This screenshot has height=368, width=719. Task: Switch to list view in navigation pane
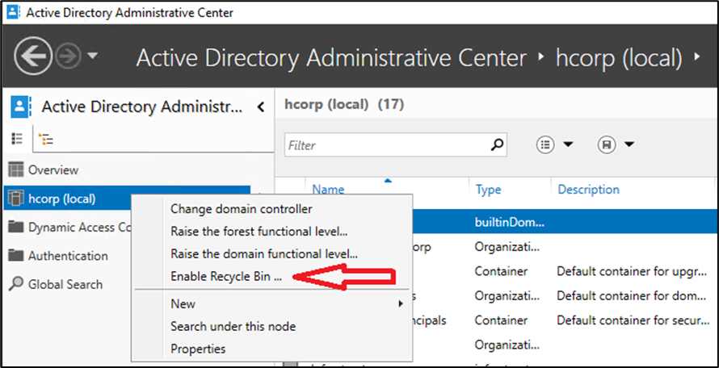click(17, 139)
